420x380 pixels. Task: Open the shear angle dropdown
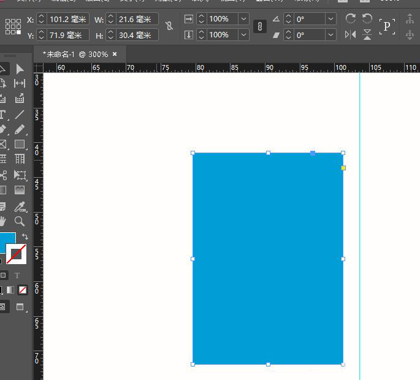pos(331,35)
